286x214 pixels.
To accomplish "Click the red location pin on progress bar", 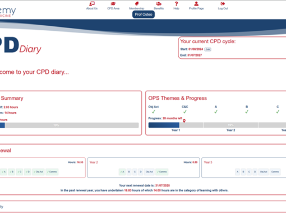I will [184, 121].
